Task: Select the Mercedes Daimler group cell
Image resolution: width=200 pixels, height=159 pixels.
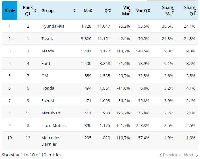Action: coord(51,141)
